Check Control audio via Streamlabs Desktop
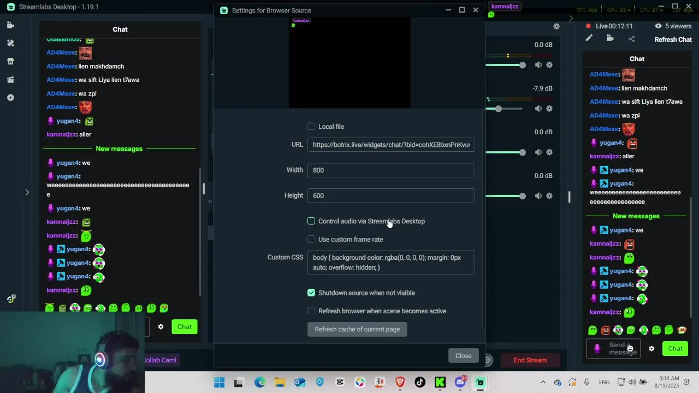 tap(311, 221)
